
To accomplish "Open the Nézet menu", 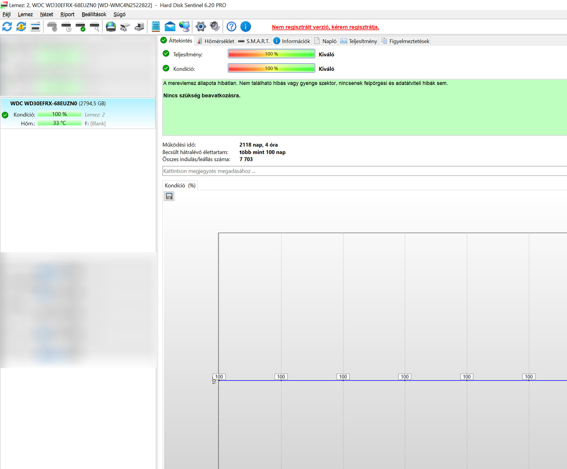I will (x=47, y=14).
